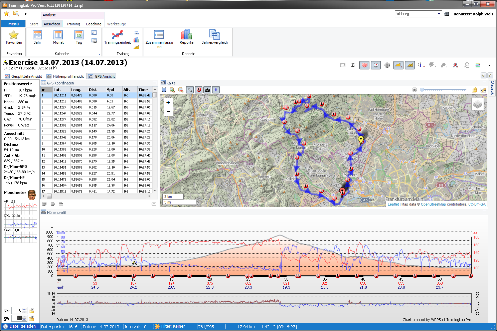Image resolution: width=497 pixels, height=331 pixels.
Task: Open the Monat calendar view
Action: click(x=58, y=37)
